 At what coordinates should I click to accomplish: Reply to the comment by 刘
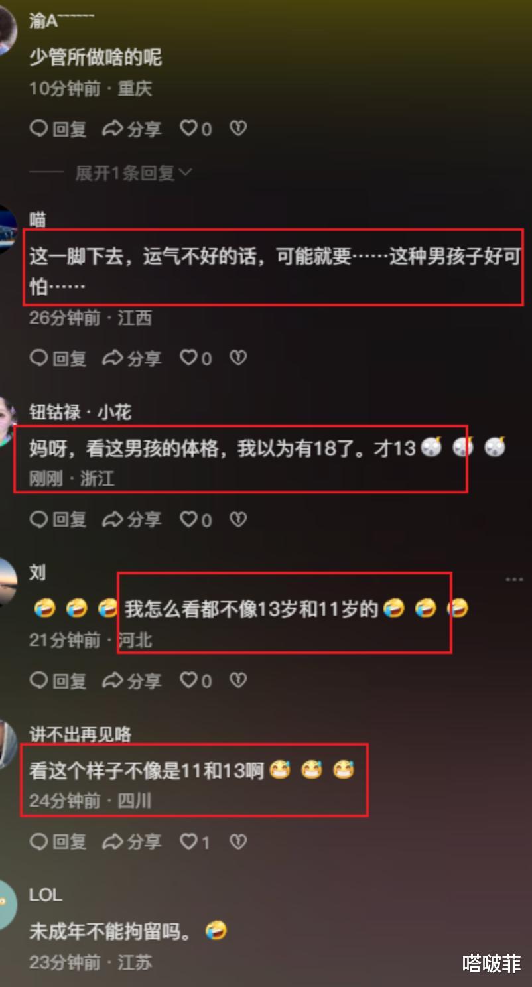(x=58, y=681)
